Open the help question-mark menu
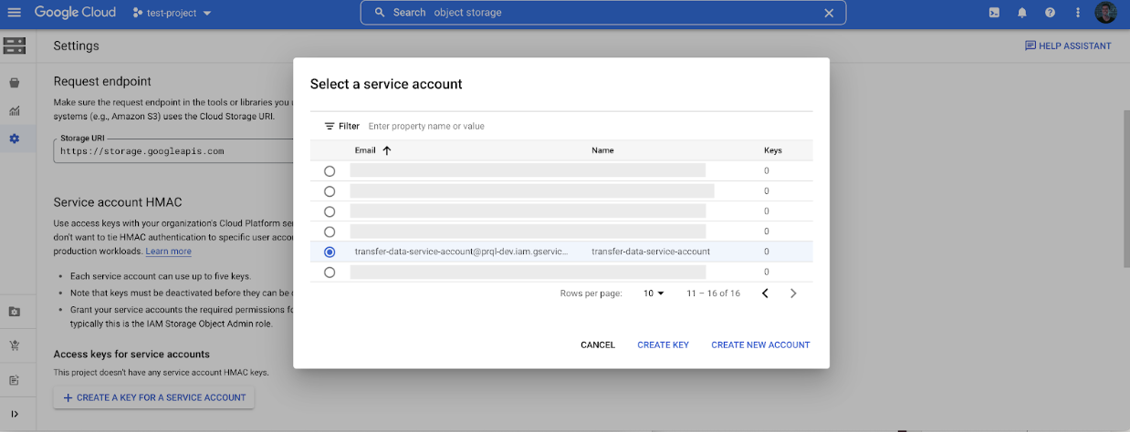This screenshot has height=432, width=1130. (1050, 13)
